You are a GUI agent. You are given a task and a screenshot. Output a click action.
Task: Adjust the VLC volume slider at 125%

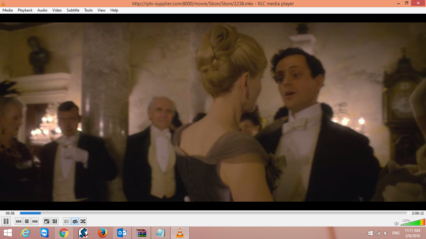413,222
